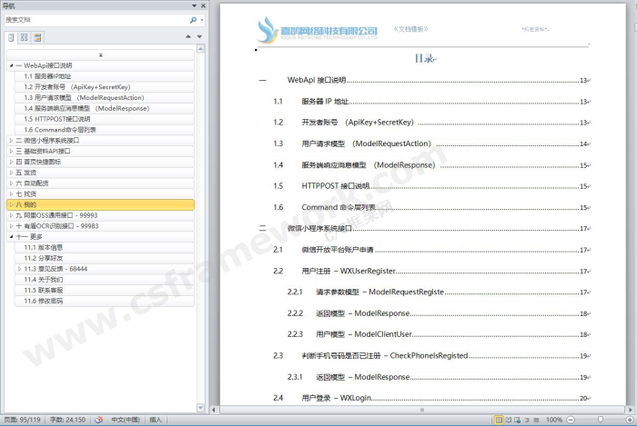Jump to previous heading with up arrow
Screen dimensions: 637x426
tap(187, 37)
